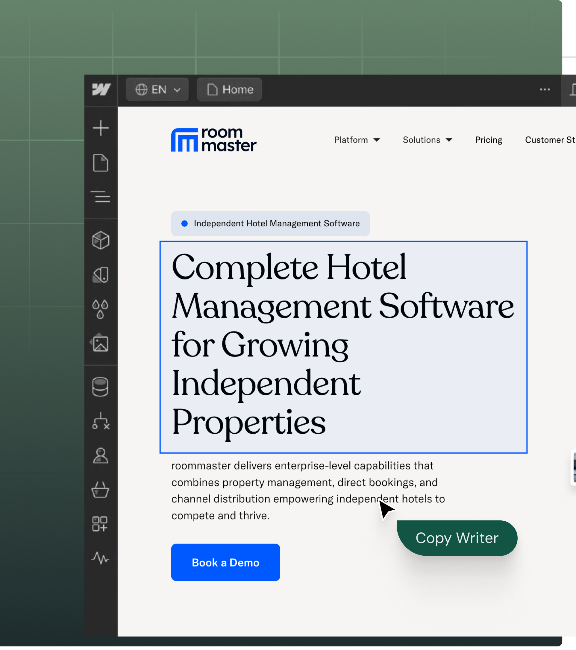
Task: Click the roommaster logo
Action: (214, 140)
